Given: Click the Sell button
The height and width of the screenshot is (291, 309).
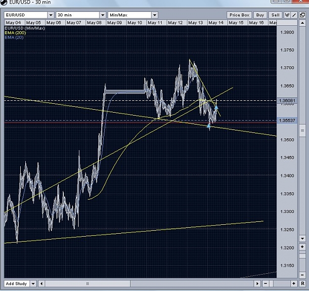Looking at the screenshot, I should pos(275,15).
